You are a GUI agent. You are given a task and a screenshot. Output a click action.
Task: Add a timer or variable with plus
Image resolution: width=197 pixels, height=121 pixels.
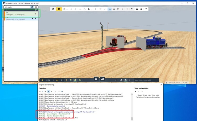pyautogui.click(x=136, y=91)
